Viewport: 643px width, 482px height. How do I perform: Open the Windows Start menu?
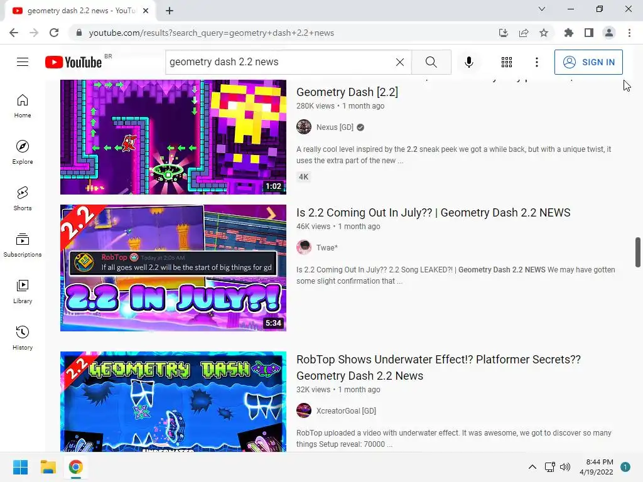20,467
